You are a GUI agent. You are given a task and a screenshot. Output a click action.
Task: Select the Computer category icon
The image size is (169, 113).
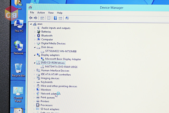coord(39,39)
